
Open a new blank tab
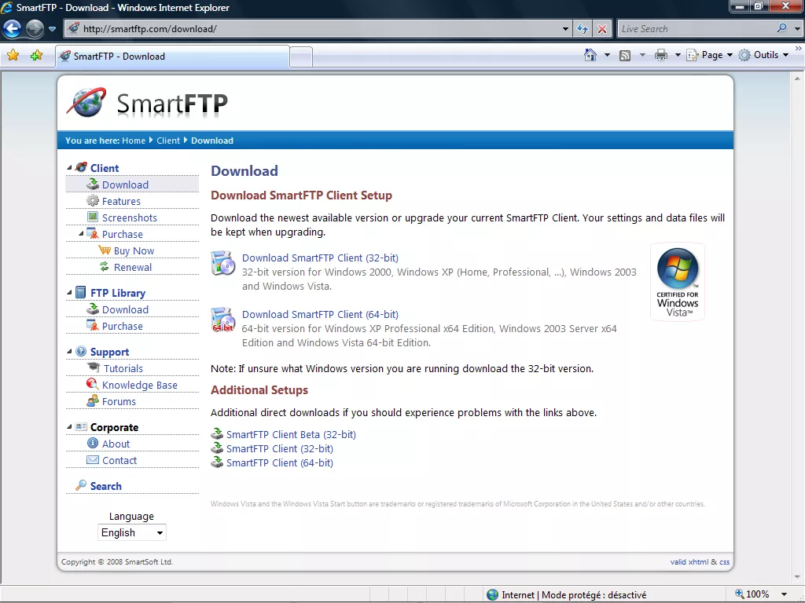click(301, 57)
